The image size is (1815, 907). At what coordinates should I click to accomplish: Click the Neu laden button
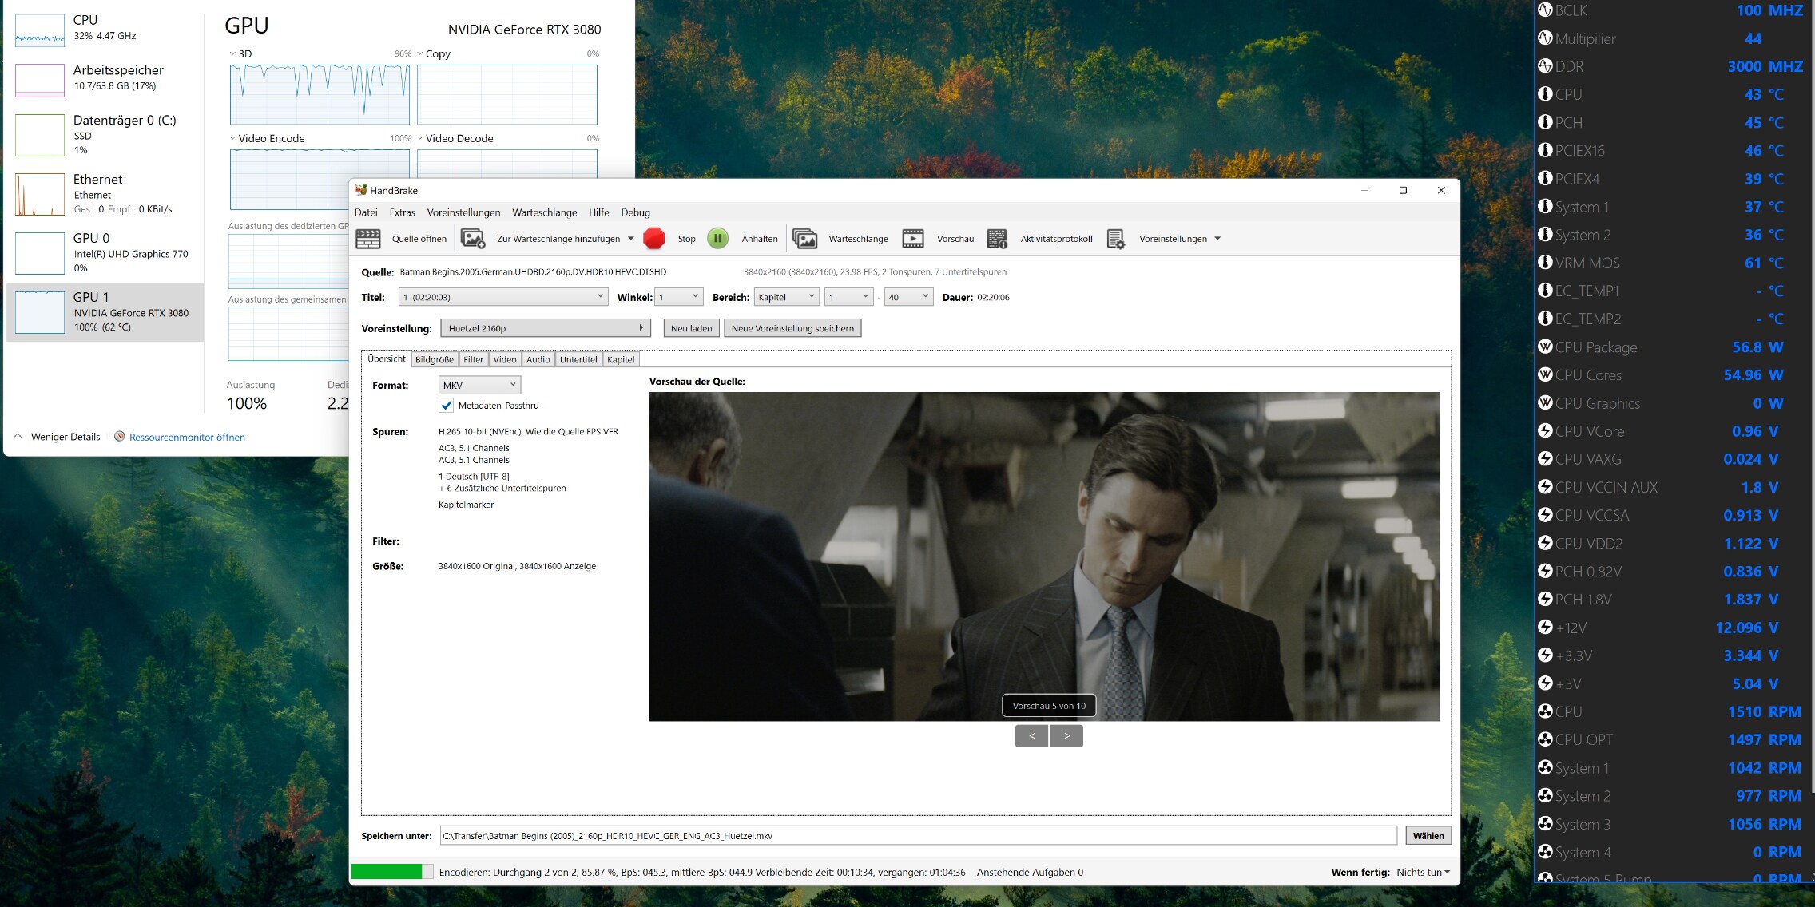(x=691, y=328)
